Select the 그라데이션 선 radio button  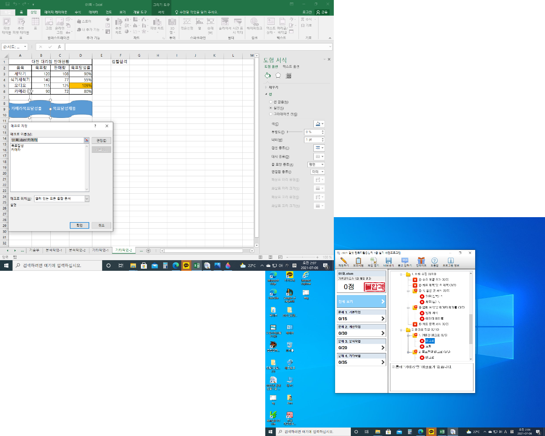(x=271, y=114)
